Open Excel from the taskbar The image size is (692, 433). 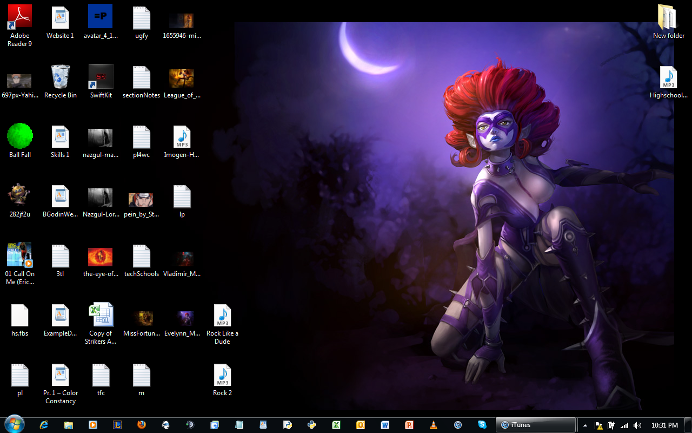[336, 425]
